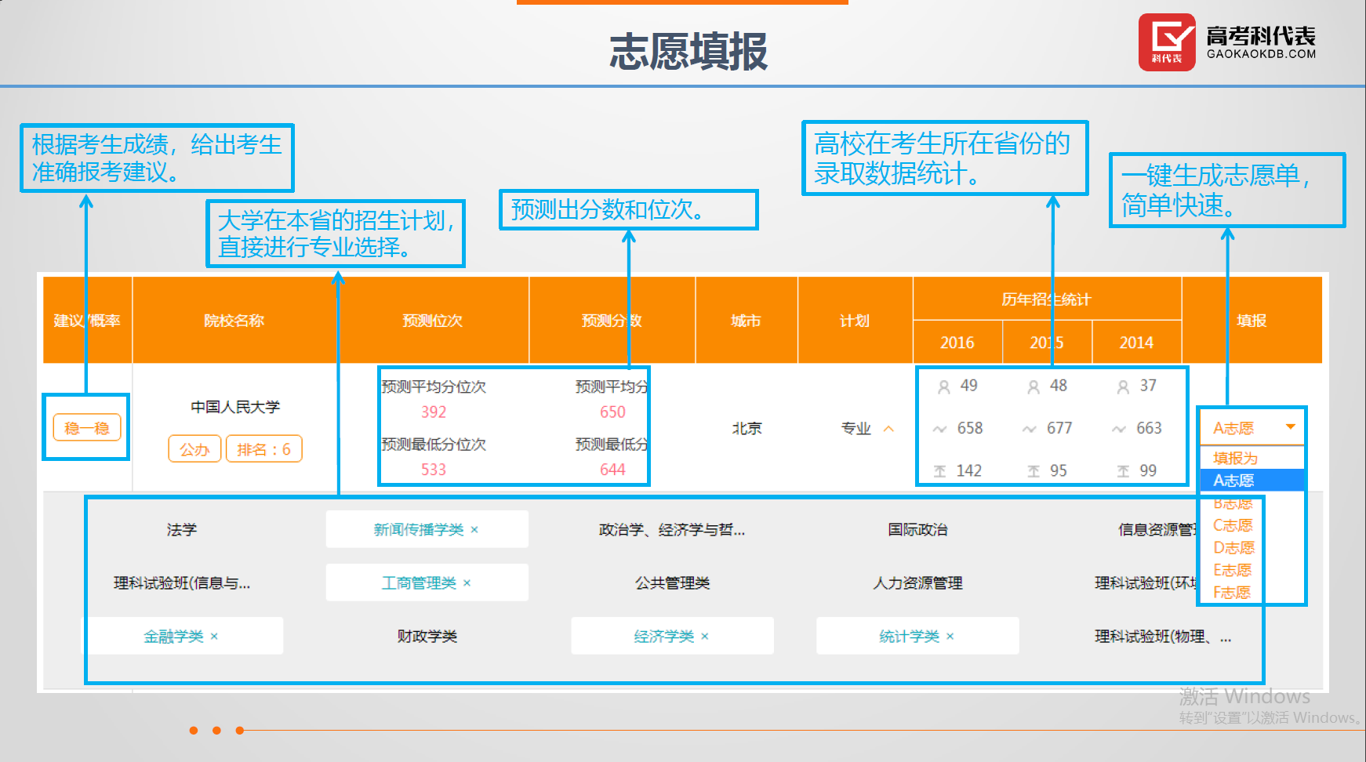The image size is (1366, 762).
Task: Remove 金融学类 using its x icon
Action: point(214,637)
